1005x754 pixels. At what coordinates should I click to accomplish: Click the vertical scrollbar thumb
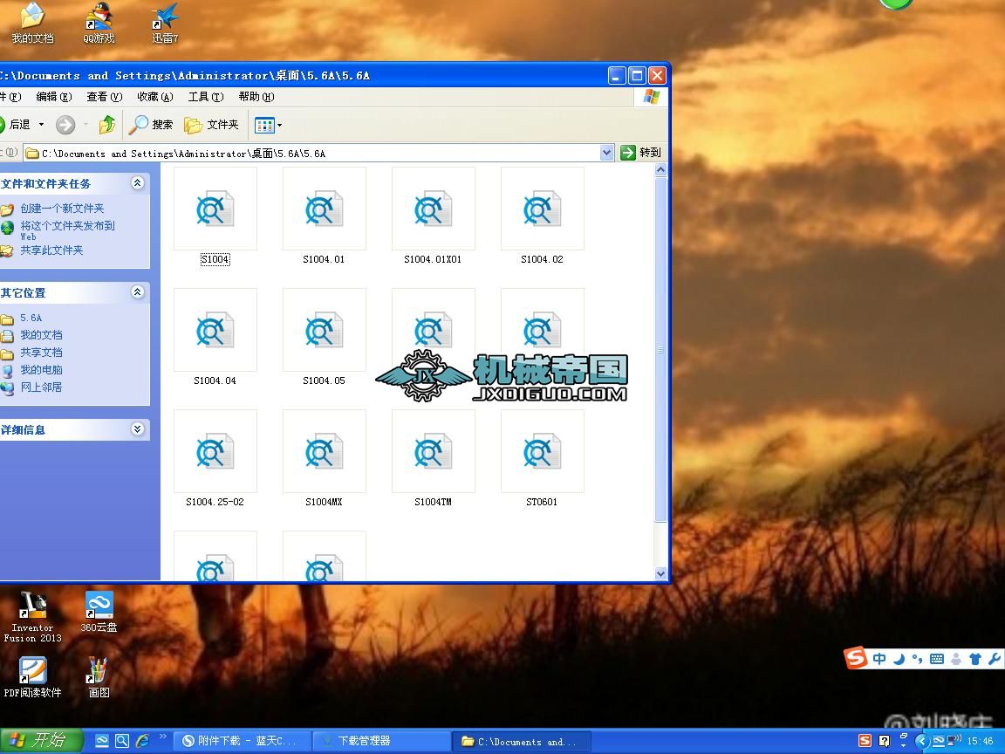coord(660,349)
